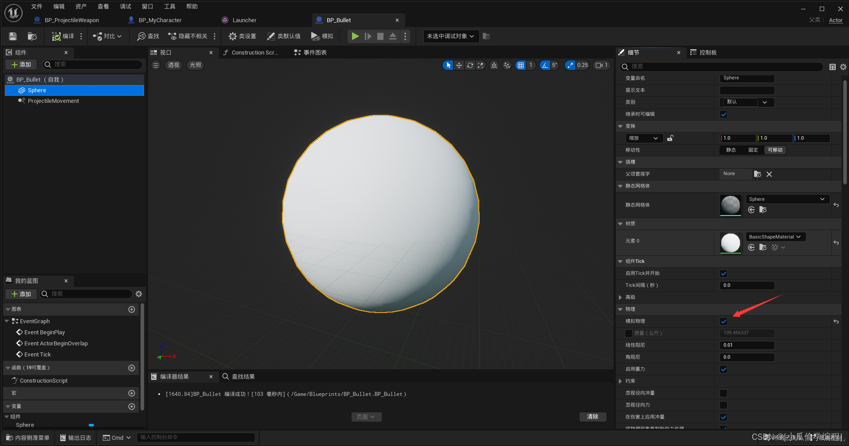Activate the scale tool in viewport
This screenshot has width=849, height=446.
coord(481,65)
